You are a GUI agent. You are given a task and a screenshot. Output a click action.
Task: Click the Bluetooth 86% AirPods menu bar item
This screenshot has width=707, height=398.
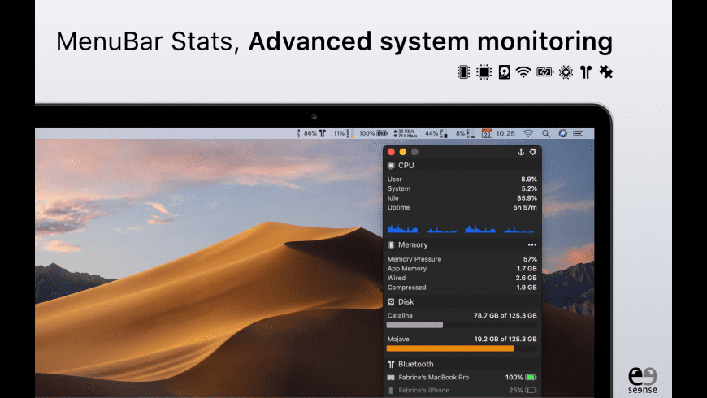[x=311, y=133]
